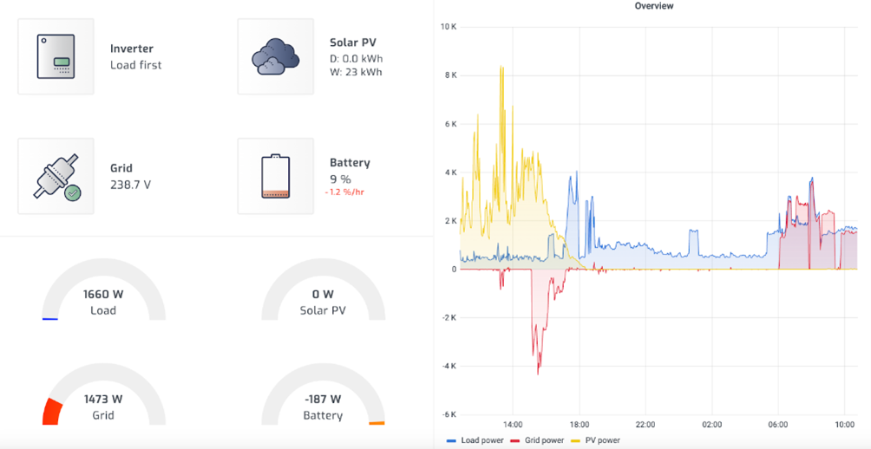Click the Battery gauge showing -187 W
Screen dimensions: 871x449
click(x=322, y=406)
